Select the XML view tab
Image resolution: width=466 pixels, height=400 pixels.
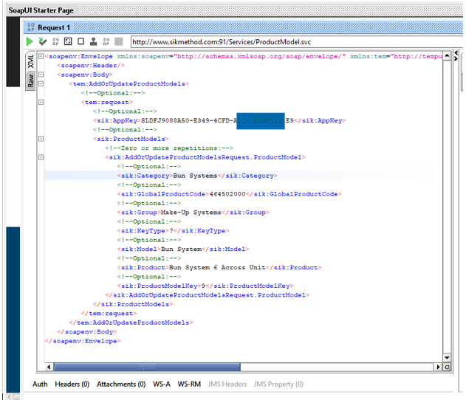pos(31,61)
